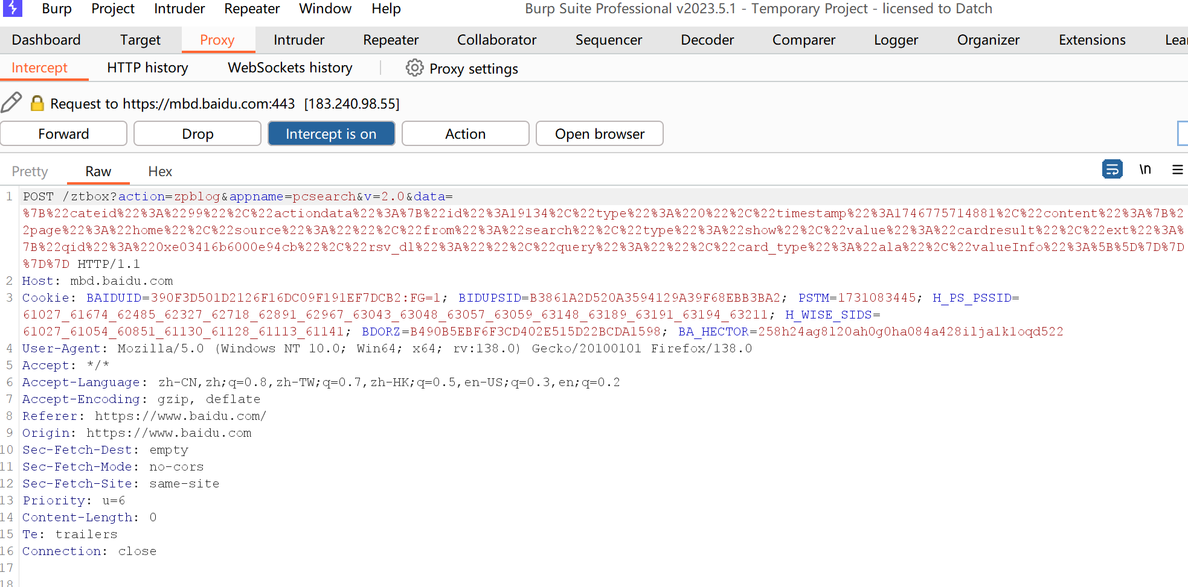Click the Content-Length: 0 line
This screenshot has height=587, width=1188.
click(89, 517)
